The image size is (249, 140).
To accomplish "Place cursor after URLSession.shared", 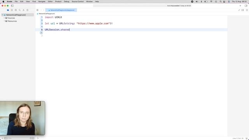I will point(70,30).
